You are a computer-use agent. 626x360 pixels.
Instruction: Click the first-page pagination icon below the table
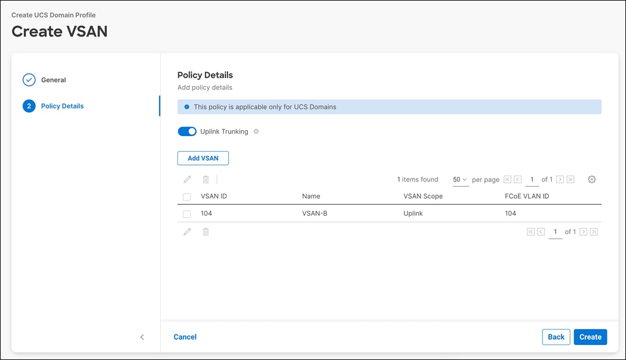(531, 232)
